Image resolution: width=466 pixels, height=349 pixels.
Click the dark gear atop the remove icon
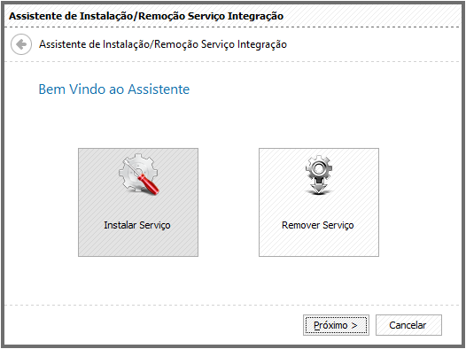click(x=319, y=167)
